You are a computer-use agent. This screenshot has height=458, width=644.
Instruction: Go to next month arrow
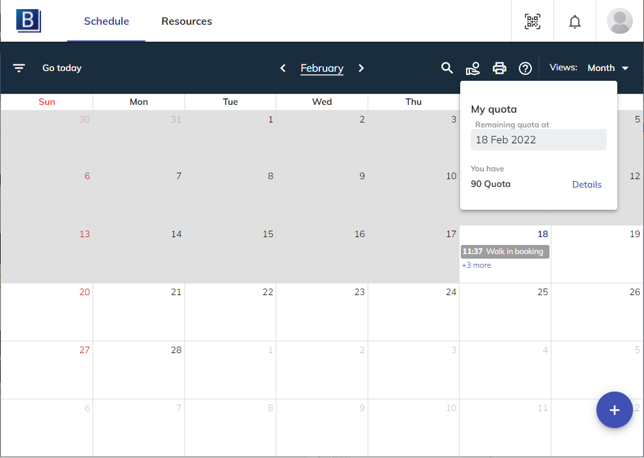tap(361, 68)
